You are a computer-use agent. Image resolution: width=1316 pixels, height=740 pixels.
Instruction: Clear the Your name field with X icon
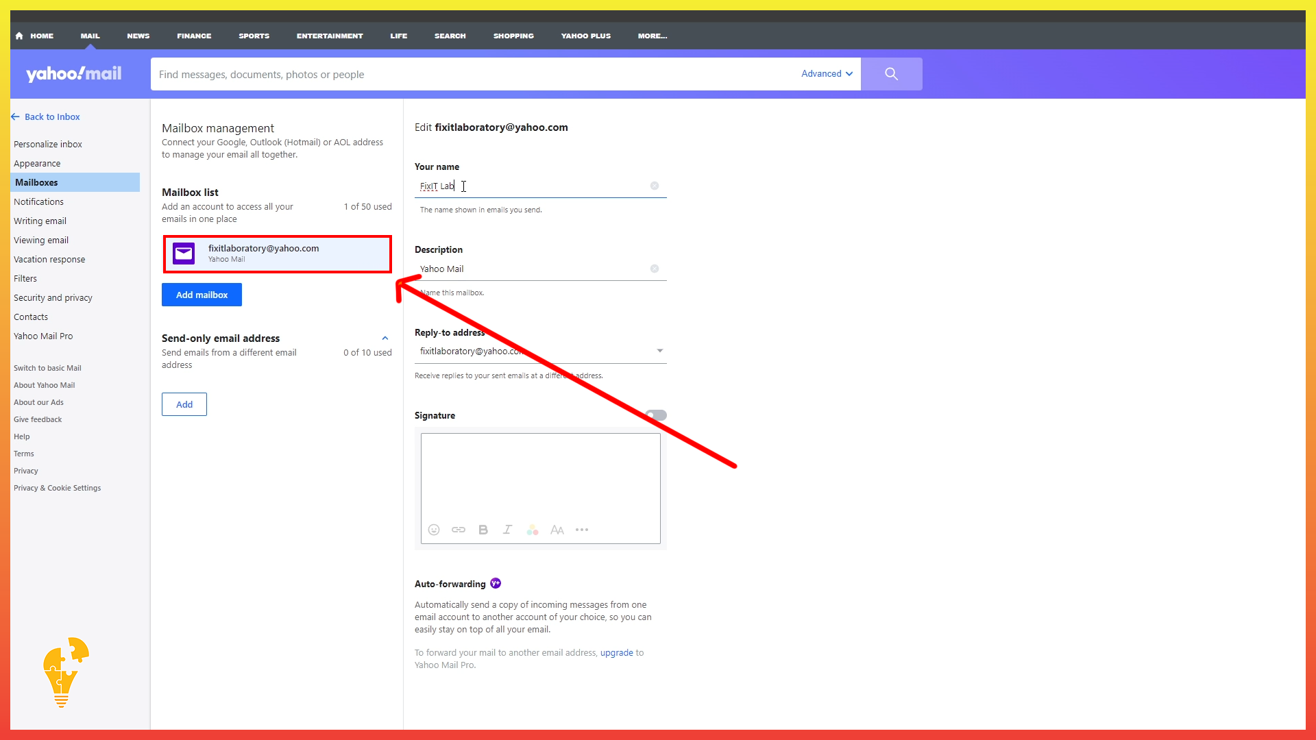pos(655,186)
